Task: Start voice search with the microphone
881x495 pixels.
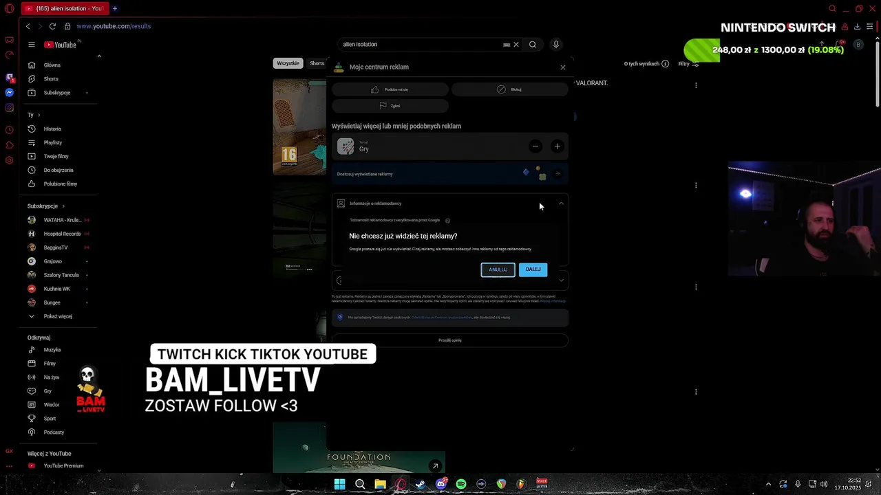Action: (556, 45)
